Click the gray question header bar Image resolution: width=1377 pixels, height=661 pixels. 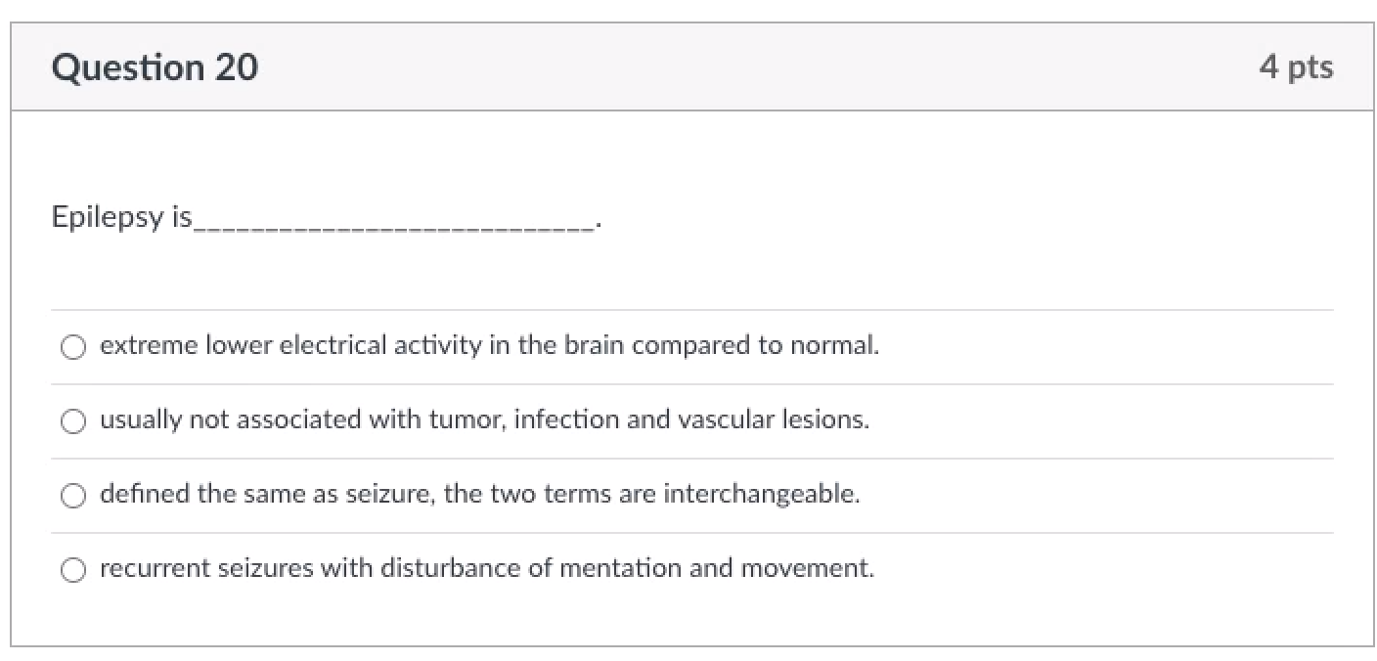692,67
